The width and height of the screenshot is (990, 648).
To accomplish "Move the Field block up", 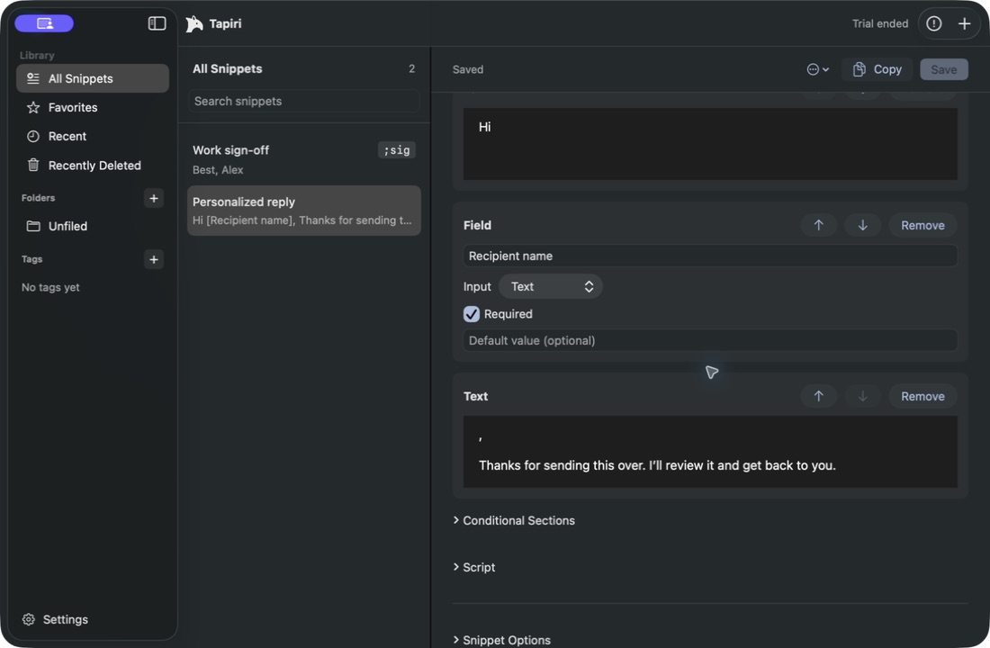I will tap(818, 226).
